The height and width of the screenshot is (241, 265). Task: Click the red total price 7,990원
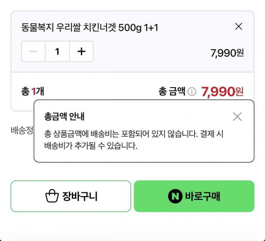[x=222, y=92]
